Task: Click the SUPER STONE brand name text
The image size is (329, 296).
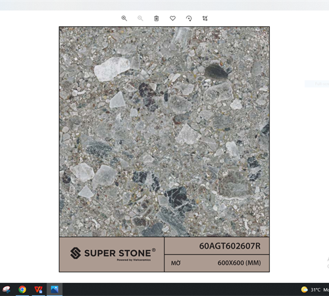Action: (x=118, y=253)
